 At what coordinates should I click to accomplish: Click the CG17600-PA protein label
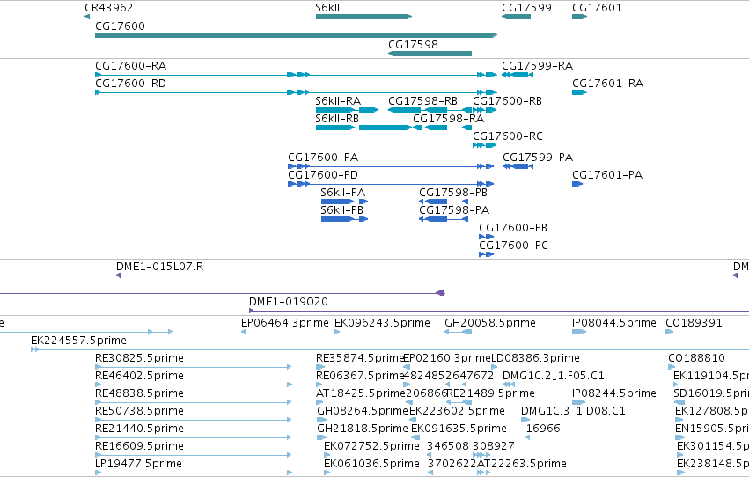pyautogui.click(x=323, y=158)
